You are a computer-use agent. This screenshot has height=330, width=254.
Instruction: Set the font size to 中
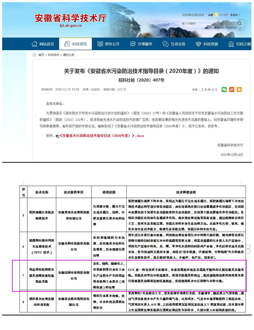(x=209, y=90)
